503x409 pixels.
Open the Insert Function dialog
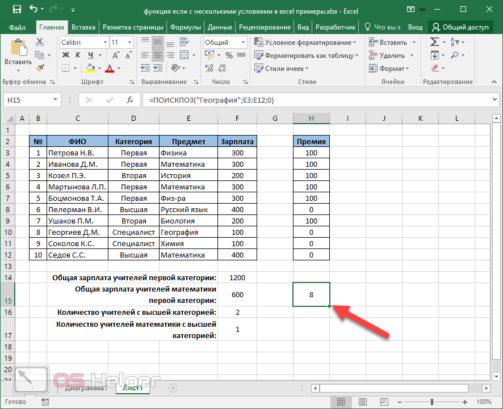point(130,100)
